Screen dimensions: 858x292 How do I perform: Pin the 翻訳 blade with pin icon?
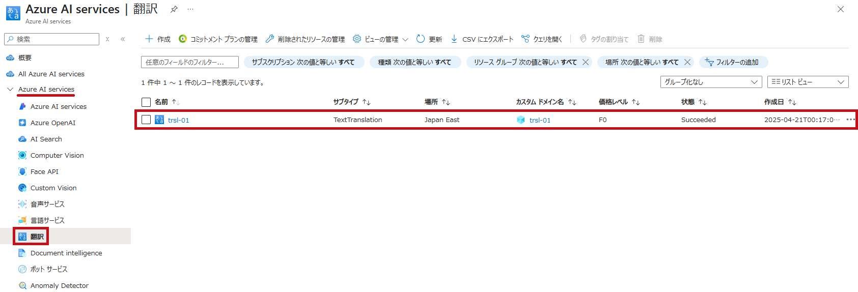[x=174, y=9]
